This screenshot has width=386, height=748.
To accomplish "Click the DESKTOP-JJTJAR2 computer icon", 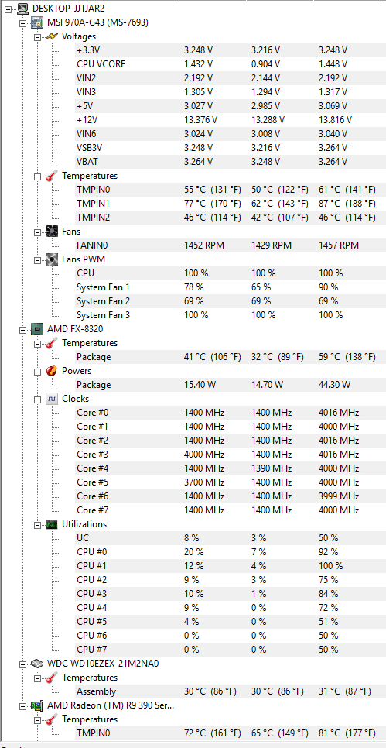I will [23, 8].
